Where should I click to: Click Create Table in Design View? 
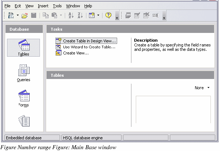(x=89, y=41)
